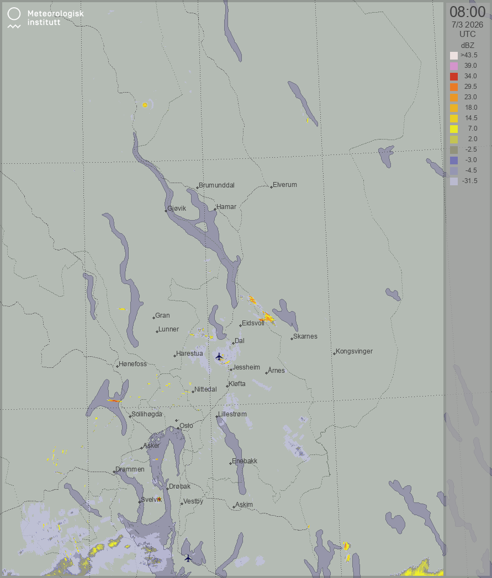Pick the Elverum town marker

tap(272, 187)
